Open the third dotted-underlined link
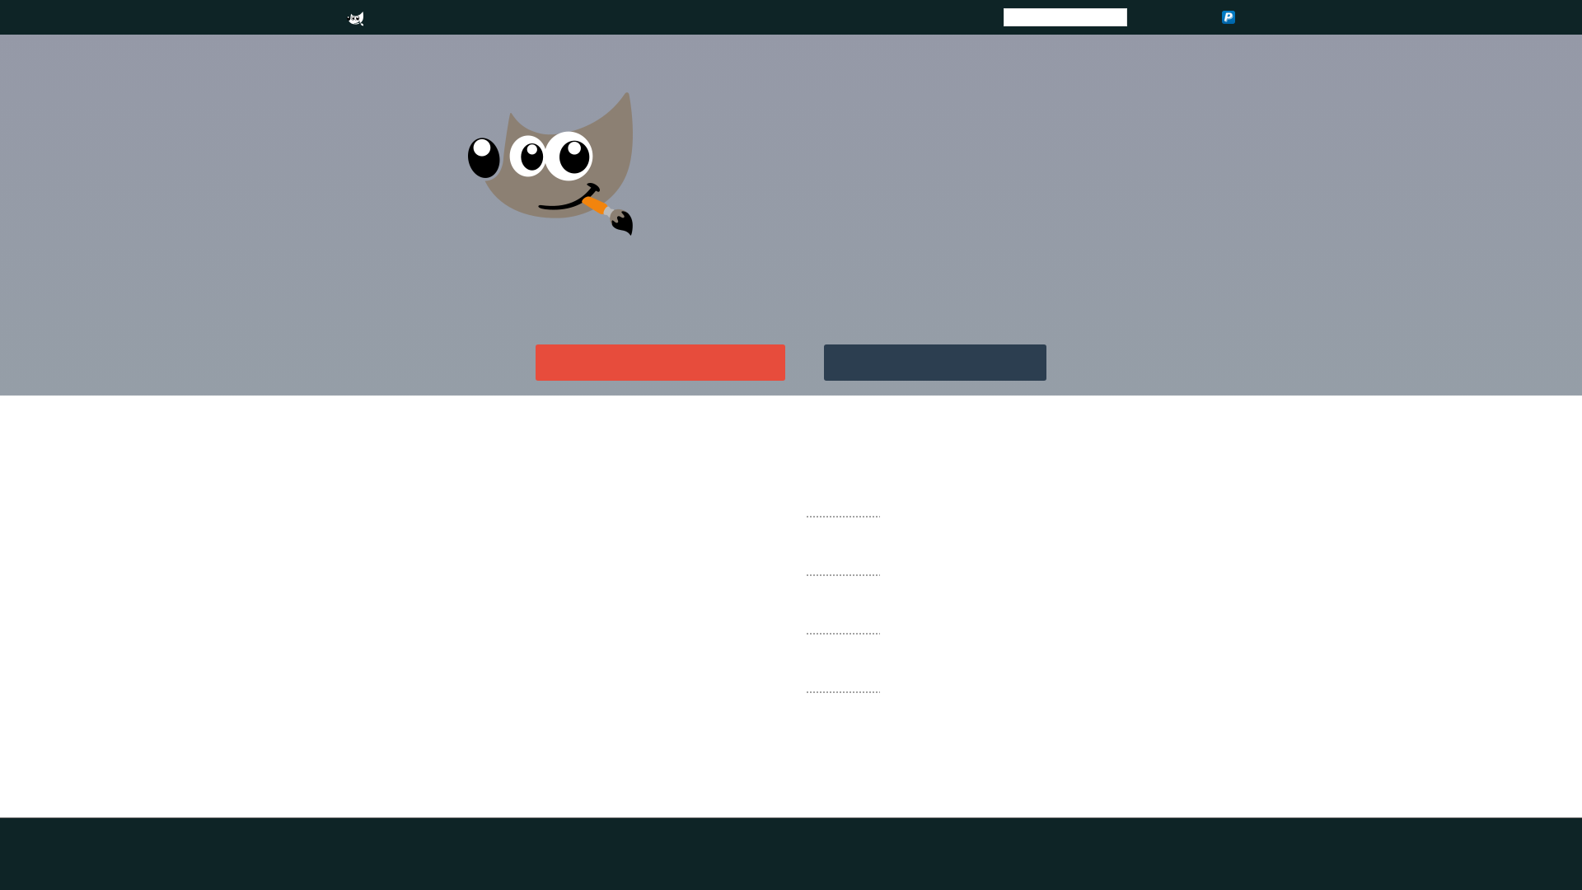Image resolution: width=1582 pixels, height=890 pixels. (x=843, y=629)
